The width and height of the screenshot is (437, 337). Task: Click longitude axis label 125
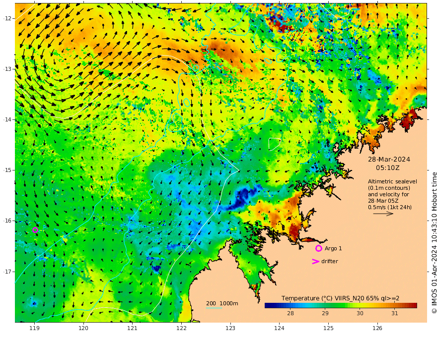[328, 329]
